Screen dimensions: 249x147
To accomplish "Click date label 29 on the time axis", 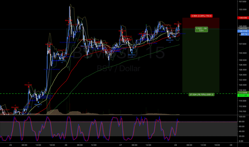I will pyautogui.click(x=231, y=145).
